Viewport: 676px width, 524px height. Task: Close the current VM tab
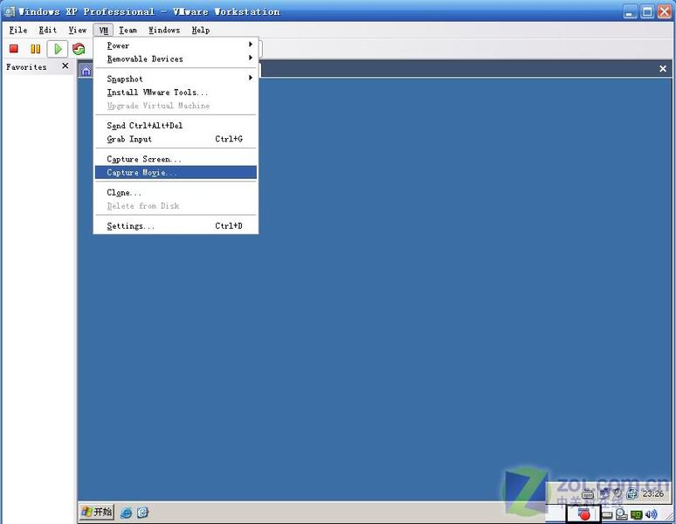coord(663,68)
